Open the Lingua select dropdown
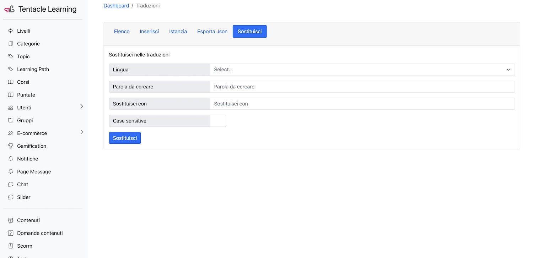Screen dimensions: 533x258 pyautogui.click(x=362, y=70)
